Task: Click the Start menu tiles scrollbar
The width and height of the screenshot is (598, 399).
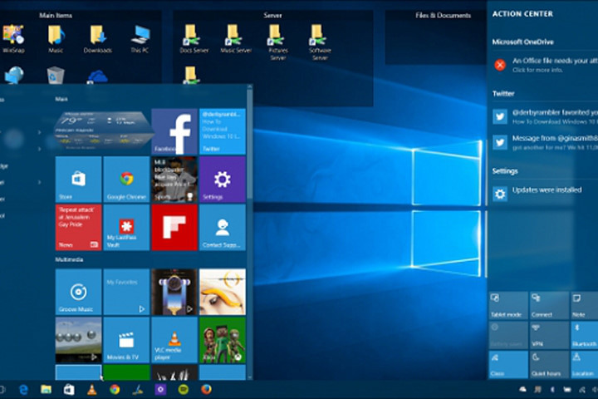Action: [x=250, y=143]
